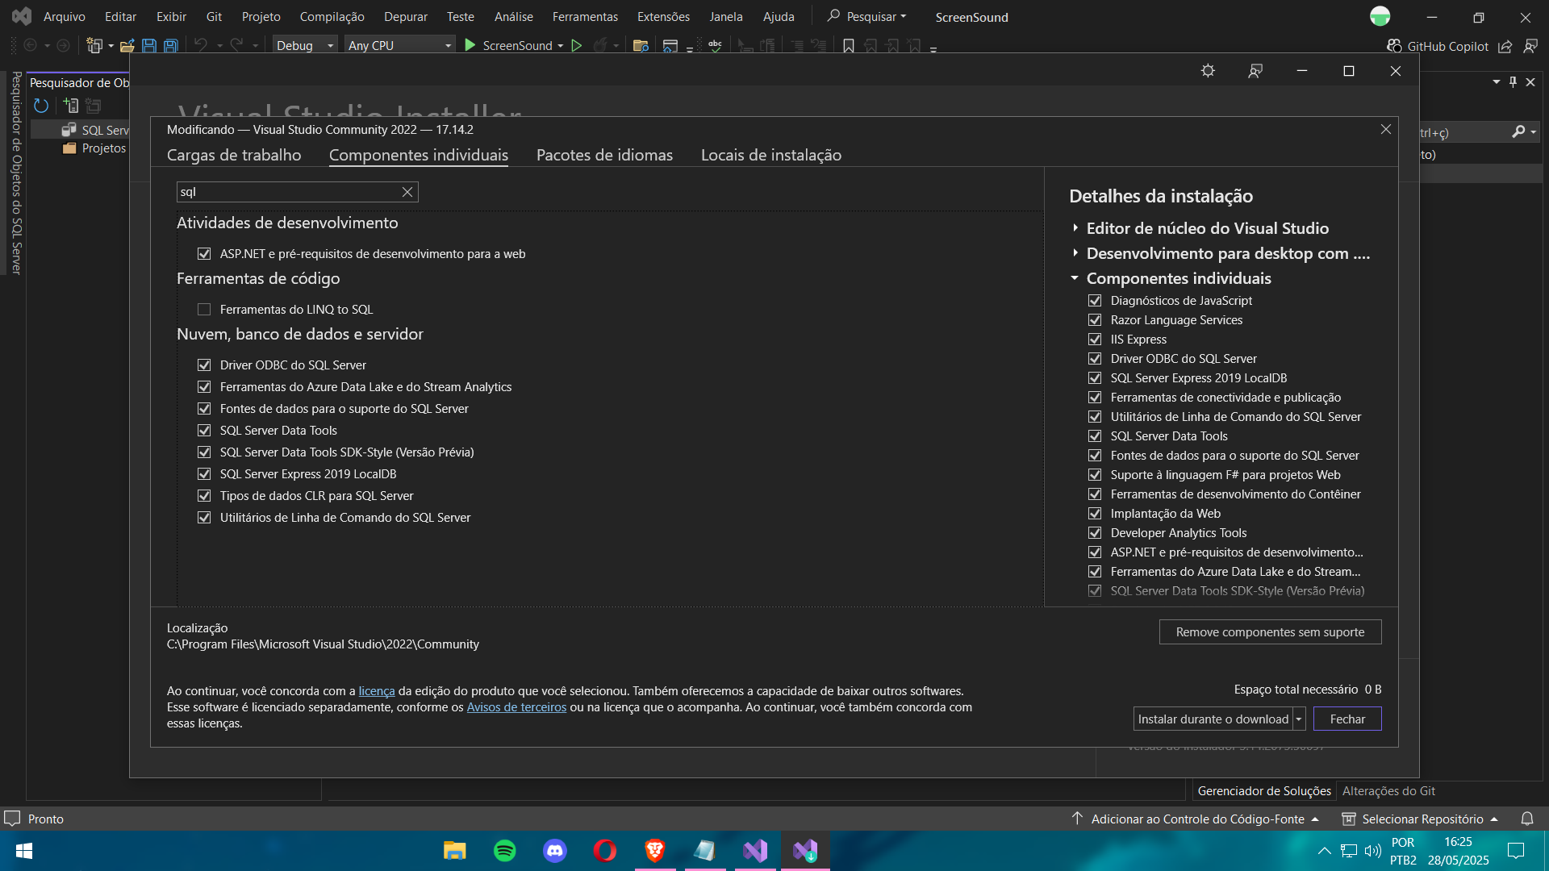Uncheck Driver ODBC do SQL Server in component list
Screen dimensions: 1549x871
click(204, 365)
